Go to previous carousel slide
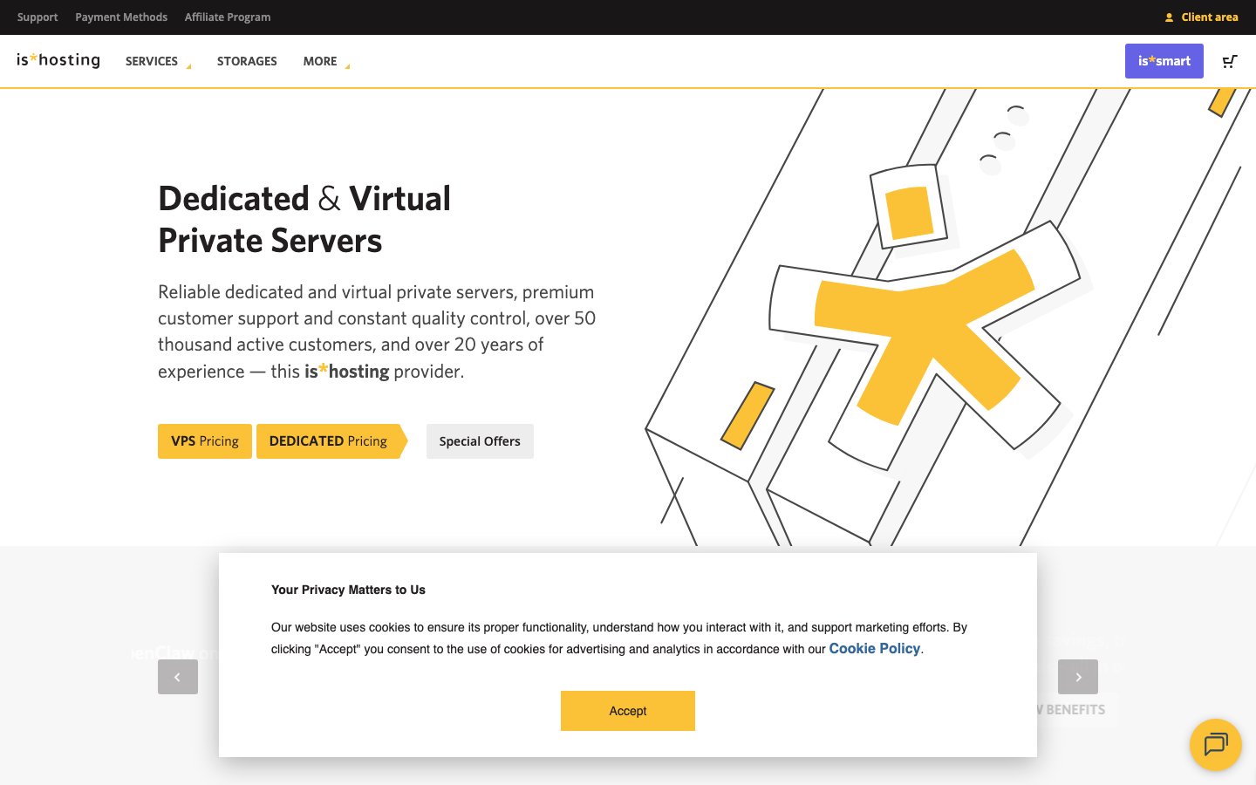 pyautogui.click(x=178, y=677)
